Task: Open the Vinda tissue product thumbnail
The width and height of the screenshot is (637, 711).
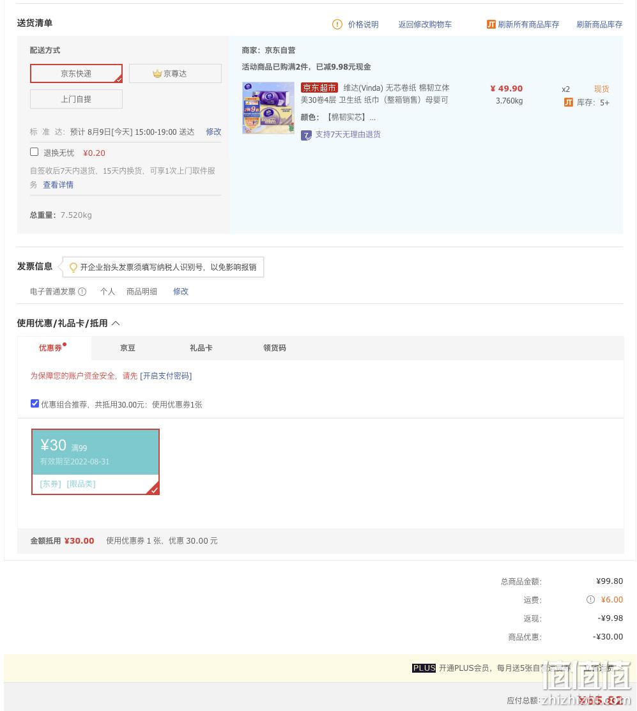Action: click(x=268, y=108)
